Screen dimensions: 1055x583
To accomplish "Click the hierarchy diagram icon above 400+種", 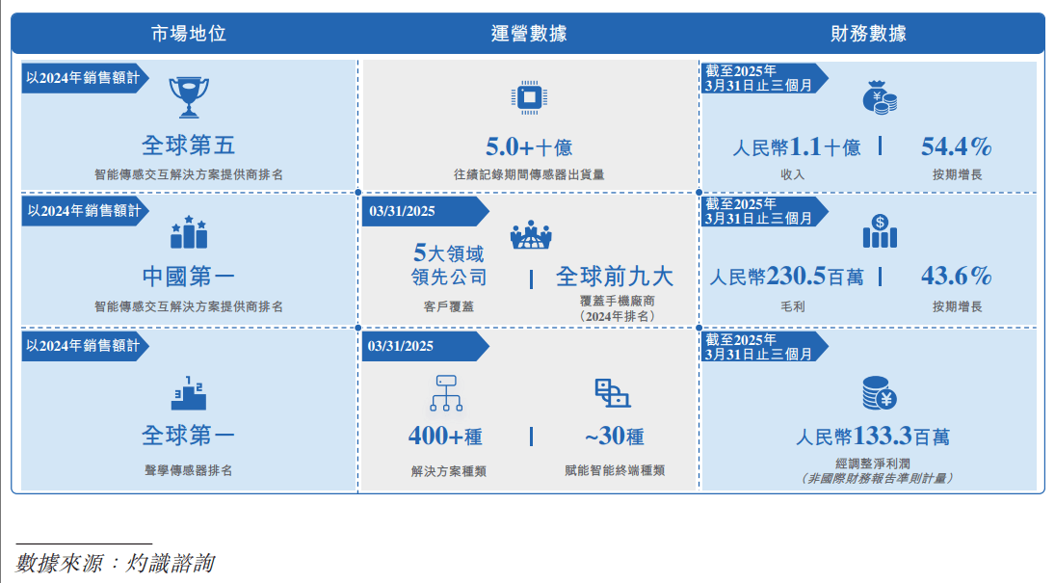I will pyautogui.click(x=445, y=393).
